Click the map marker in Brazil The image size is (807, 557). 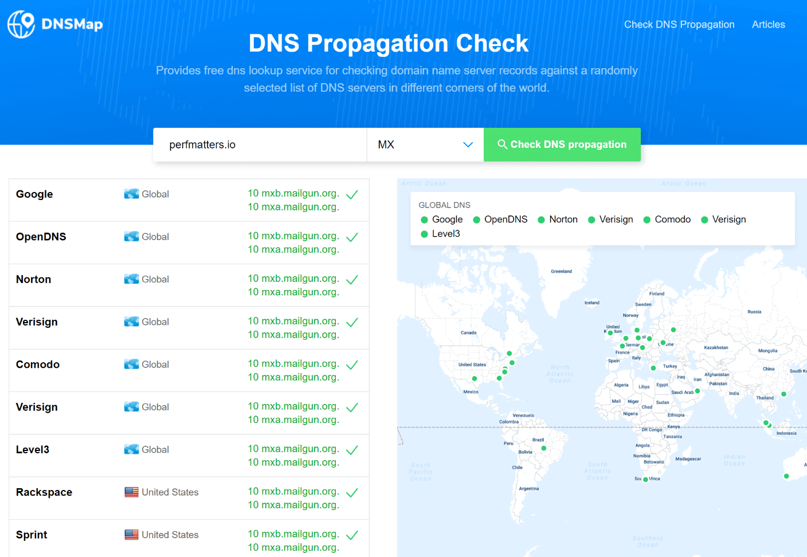coord(544,448)
